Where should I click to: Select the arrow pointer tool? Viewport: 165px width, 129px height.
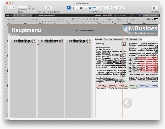pos(69,8)
